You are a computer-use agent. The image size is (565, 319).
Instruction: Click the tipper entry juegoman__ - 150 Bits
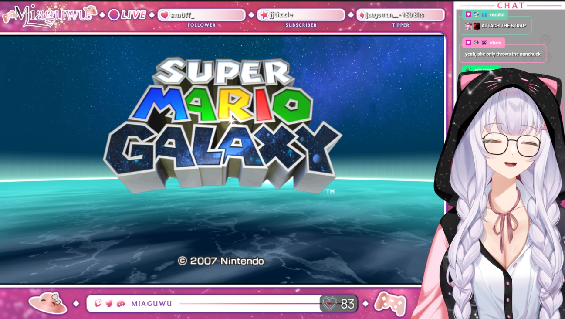click(395, 15)
